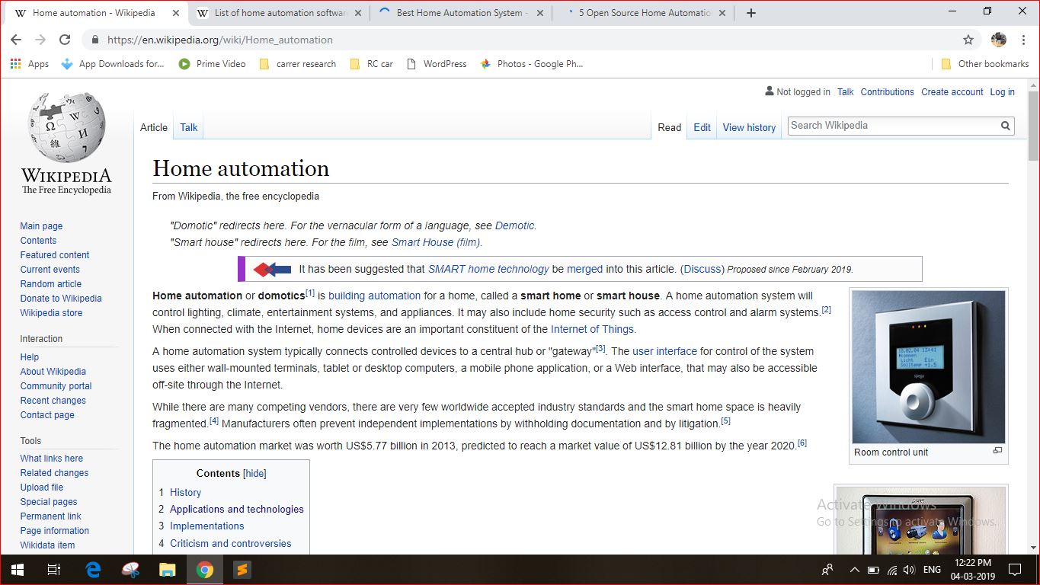Open the Recent changes sidebar link
The width and height of the screenshot is (1040, 585).
[x=53, y=401]
